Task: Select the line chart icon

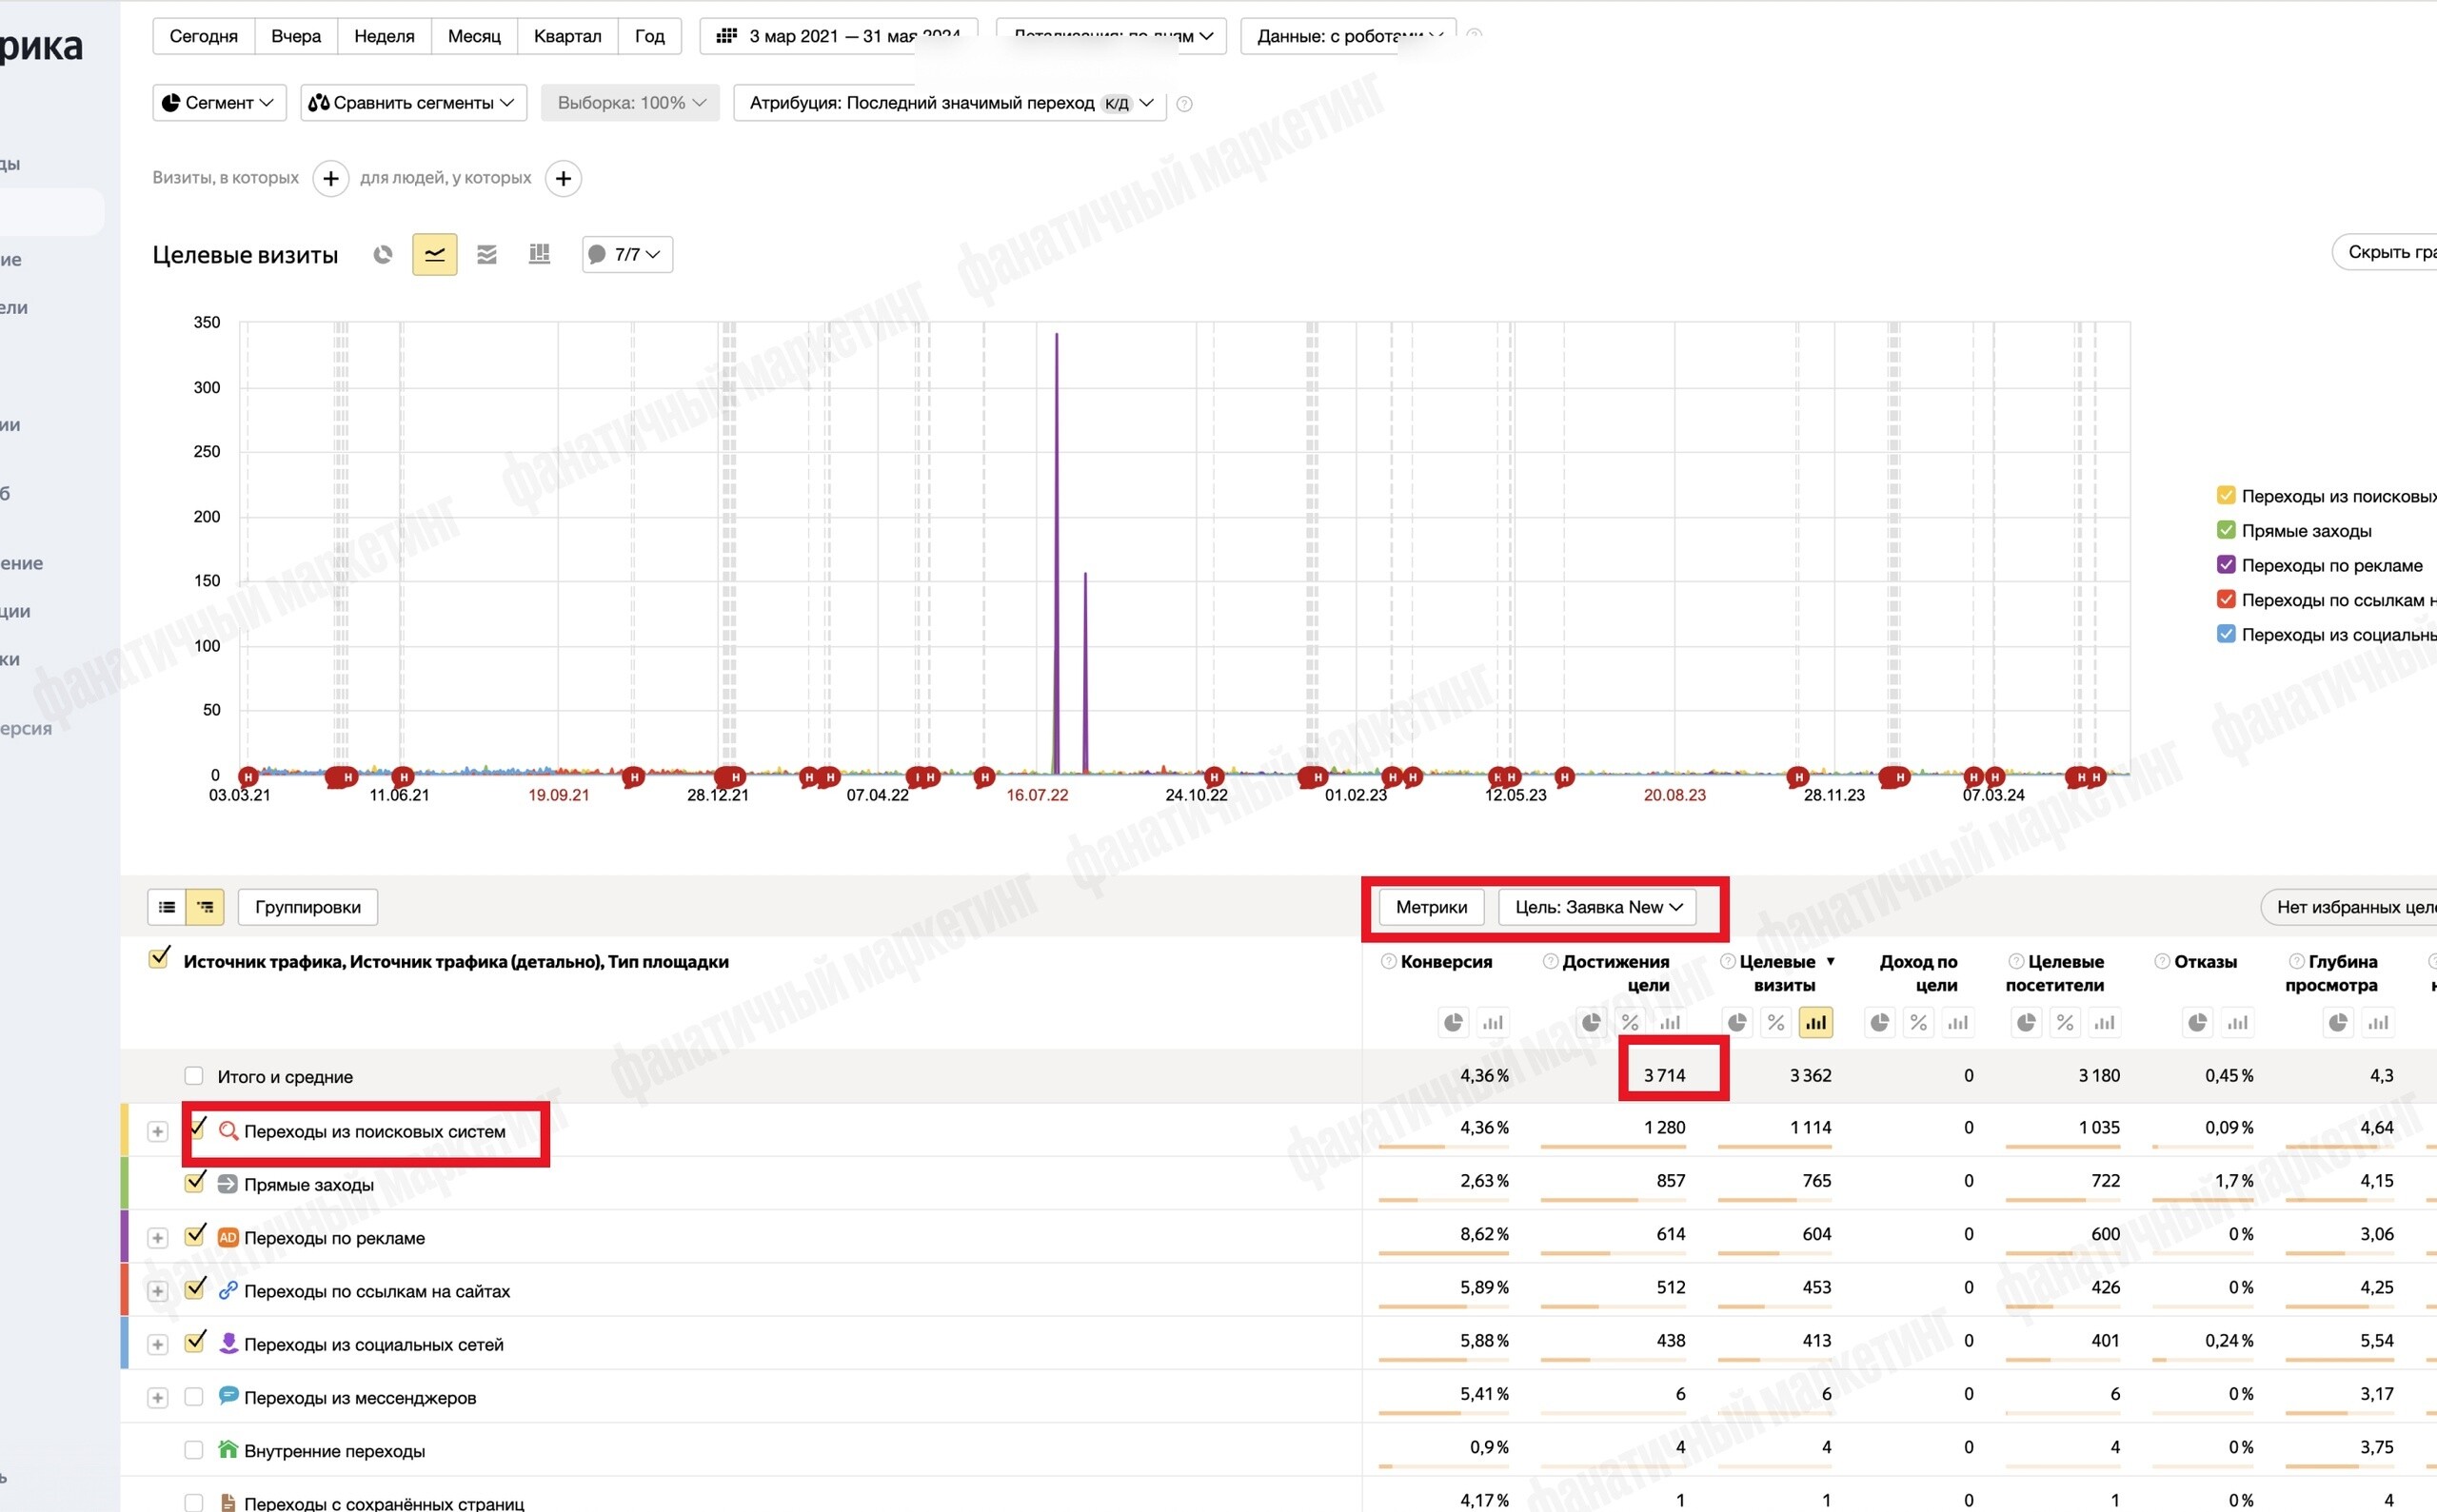Action: [x=434, y=254]
